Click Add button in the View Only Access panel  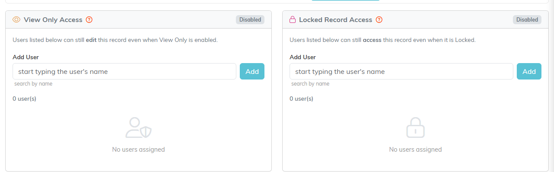point(252,71)
